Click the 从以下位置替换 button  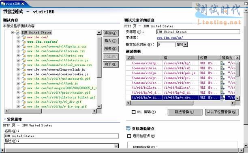coord(222,112)
